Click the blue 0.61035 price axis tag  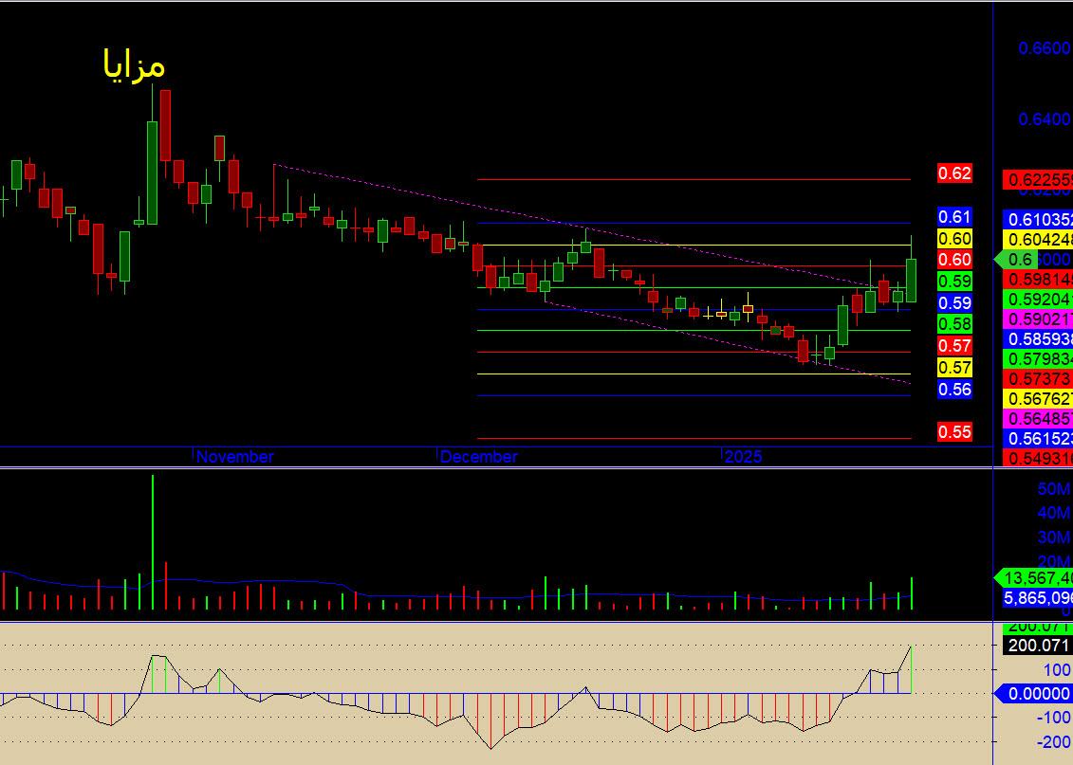(x=1037, y=219)
